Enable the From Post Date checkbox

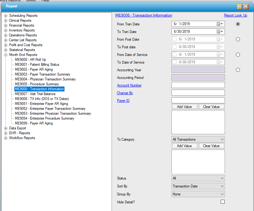pos(175,39)
